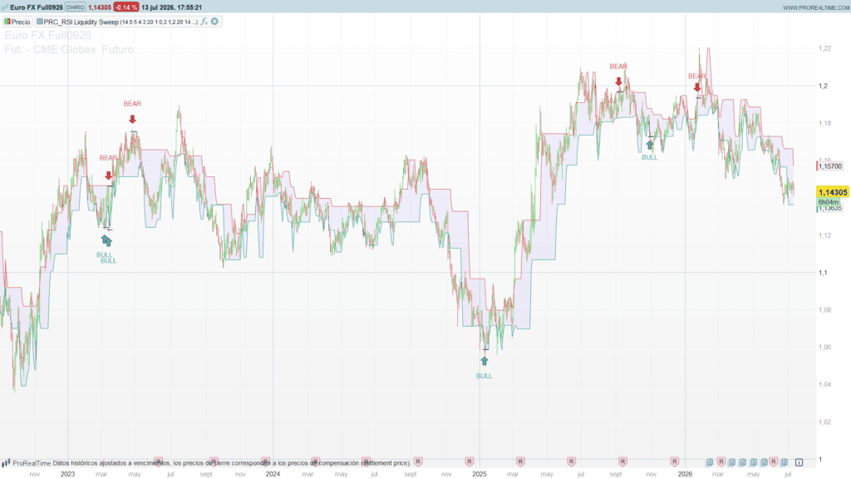The image size is (851, 479).
Task: Click the yellow 1,14305 price tag on the axis
Action: pos(833,192)
